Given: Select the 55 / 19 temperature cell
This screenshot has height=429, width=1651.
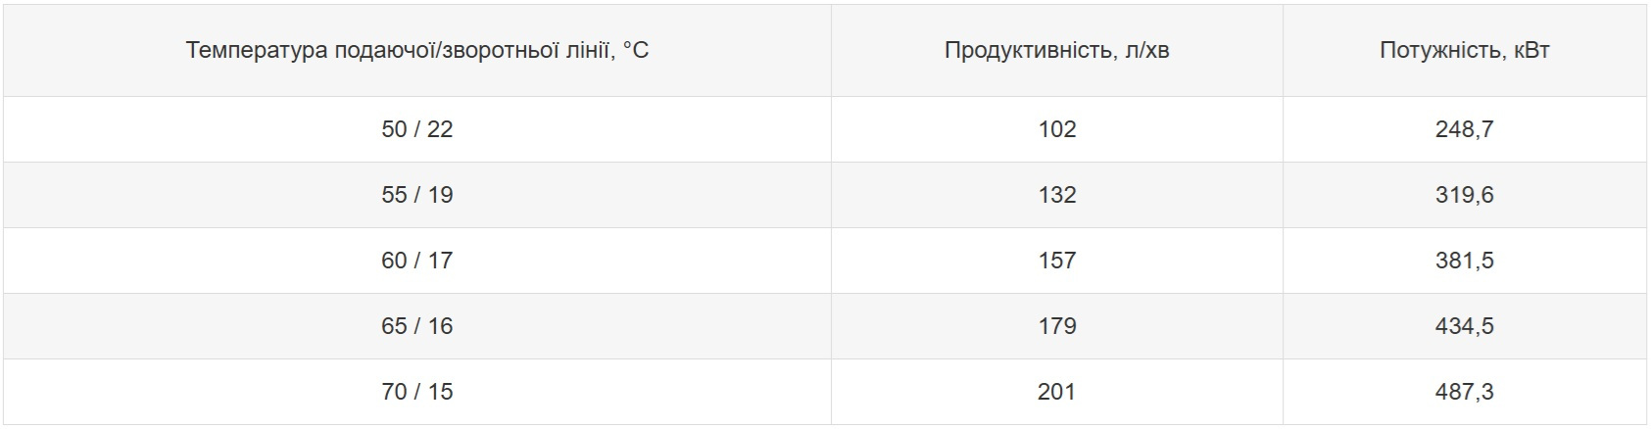Looking at the screenshot, I should 417,195.
